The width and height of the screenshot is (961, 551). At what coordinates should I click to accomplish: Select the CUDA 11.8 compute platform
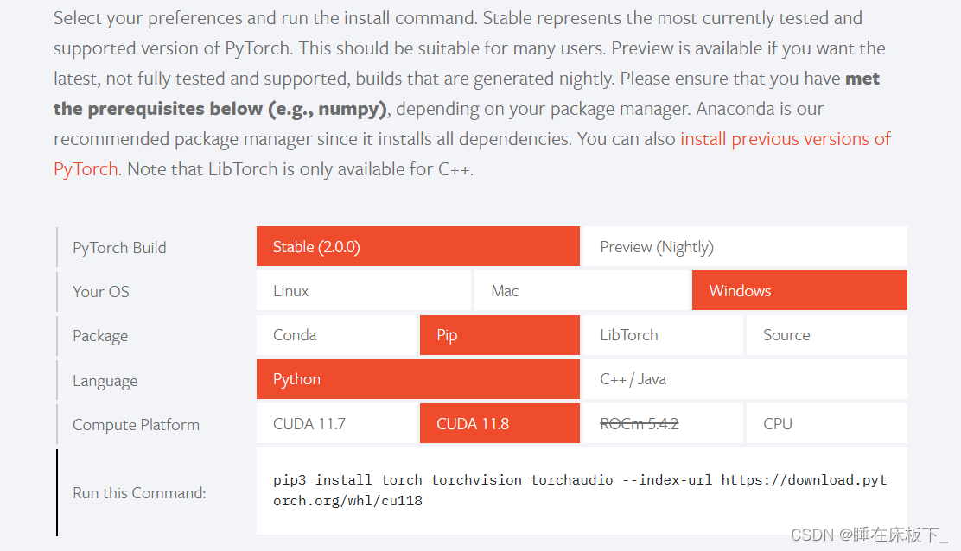[499, 424]
